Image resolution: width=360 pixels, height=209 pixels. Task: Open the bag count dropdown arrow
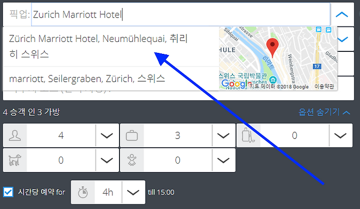pos(223,136)
